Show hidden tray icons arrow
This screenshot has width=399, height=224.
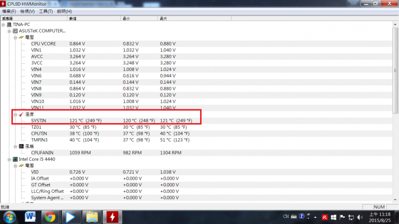[x=315, y=217]
